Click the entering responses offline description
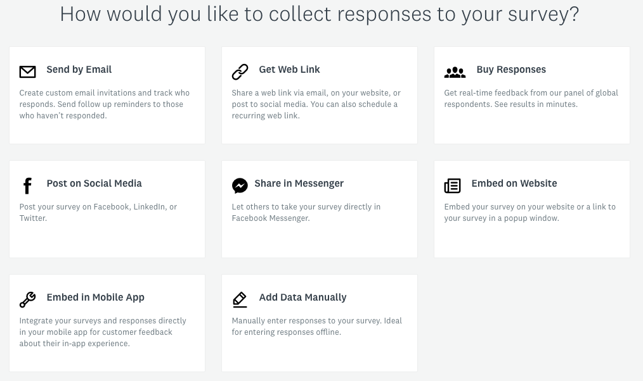The height and width of the screenshot is (381, 643). tap(316, 326)
